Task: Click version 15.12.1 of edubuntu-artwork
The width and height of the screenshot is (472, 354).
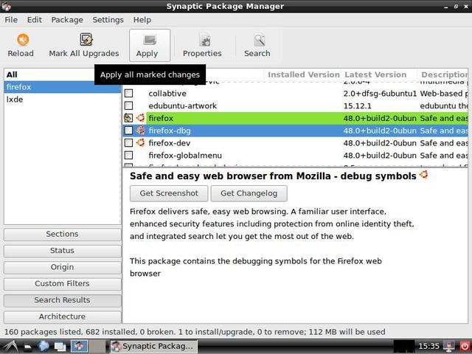Action: [357, 106]
